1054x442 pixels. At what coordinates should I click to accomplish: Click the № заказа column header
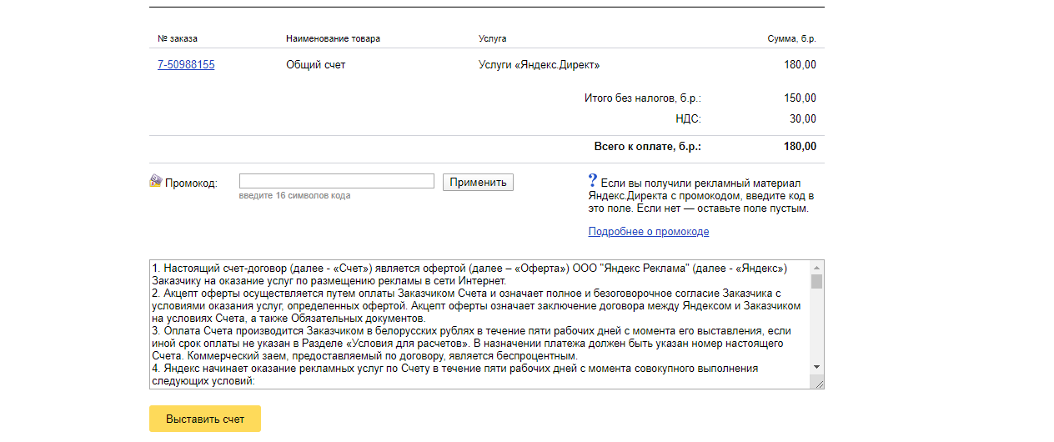[x=178, y=38]
